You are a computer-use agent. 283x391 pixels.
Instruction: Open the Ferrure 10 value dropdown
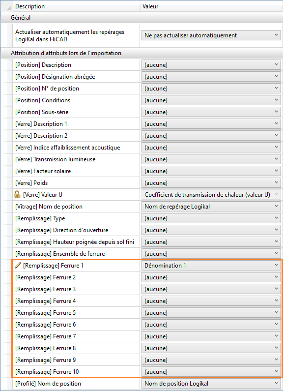pyautogui.click(x=211, y=372)
